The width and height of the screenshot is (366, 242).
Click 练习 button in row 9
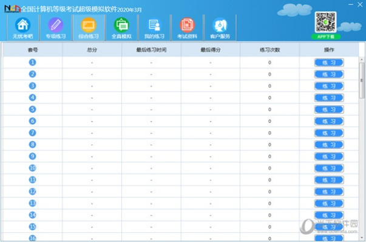[329, 156]
